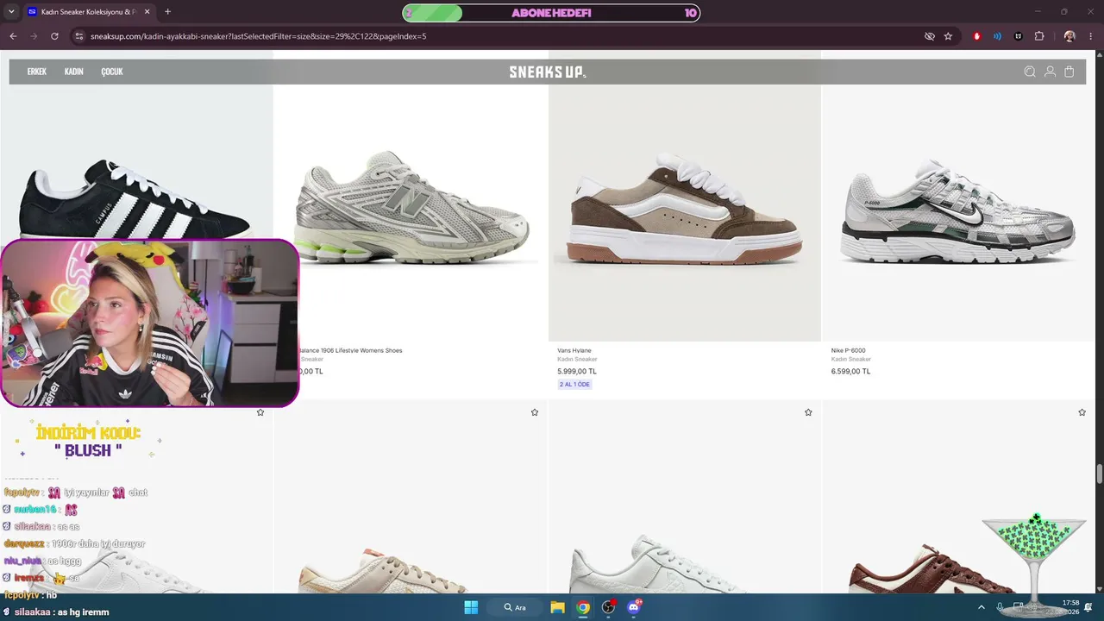Click the Kadın Sneaker label under Vans Hylane

[x=577, y=360]
